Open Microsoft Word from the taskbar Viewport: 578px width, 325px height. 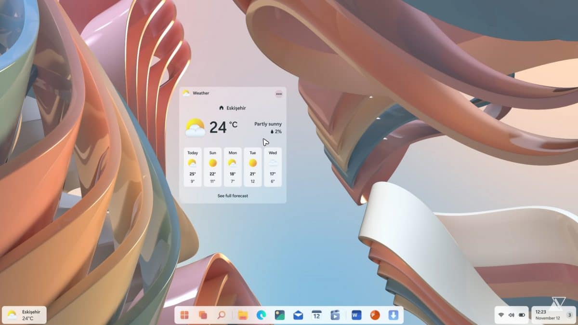pyautogui.click(x=356, y=315)
